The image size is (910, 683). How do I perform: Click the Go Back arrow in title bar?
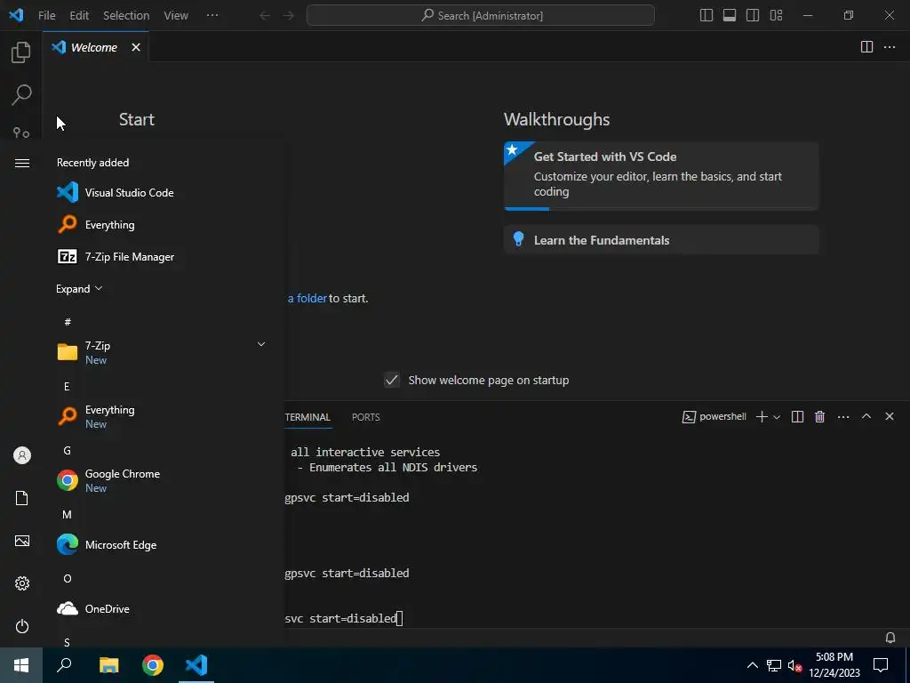point(265,16)
